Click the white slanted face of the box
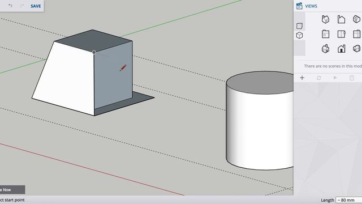This screenshot has height=204, width=362. point(69,79)
